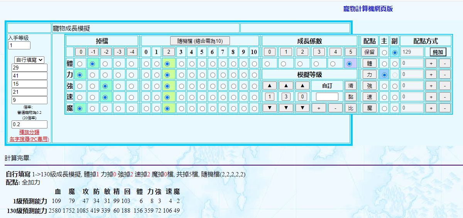Viewport: 463px width, 218px height.
Task: Click the 黏 paste button beside 自訂 field
Action: [x=351, y=97]
